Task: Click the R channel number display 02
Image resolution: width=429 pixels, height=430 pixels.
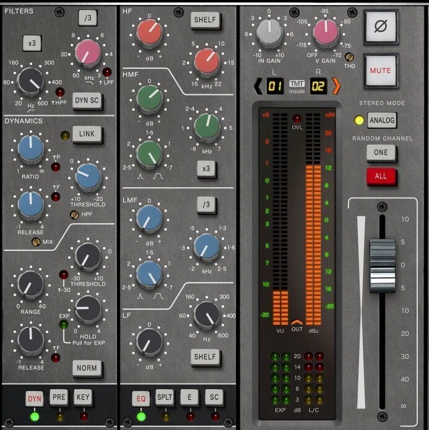Action: (318, 86)
